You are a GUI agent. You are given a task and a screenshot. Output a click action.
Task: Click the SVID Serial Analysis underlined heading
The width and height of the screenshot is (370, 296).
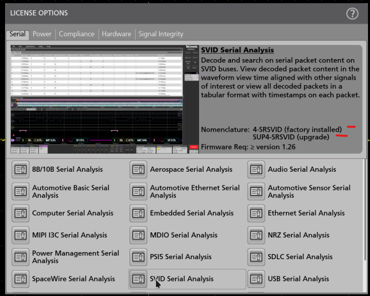(237, 50)
